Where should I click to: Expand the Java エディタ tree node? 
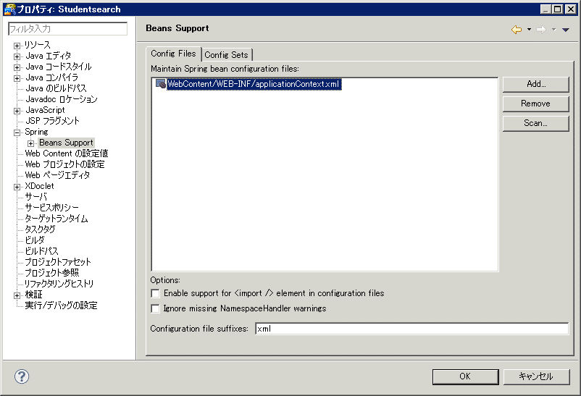(17, 56)
